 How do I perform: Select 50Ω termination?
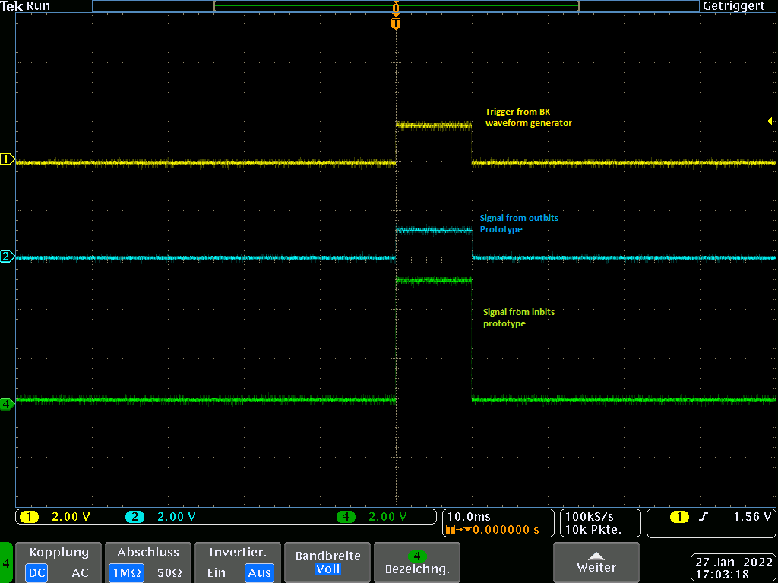pyautogui.click(x=169, y=573)
